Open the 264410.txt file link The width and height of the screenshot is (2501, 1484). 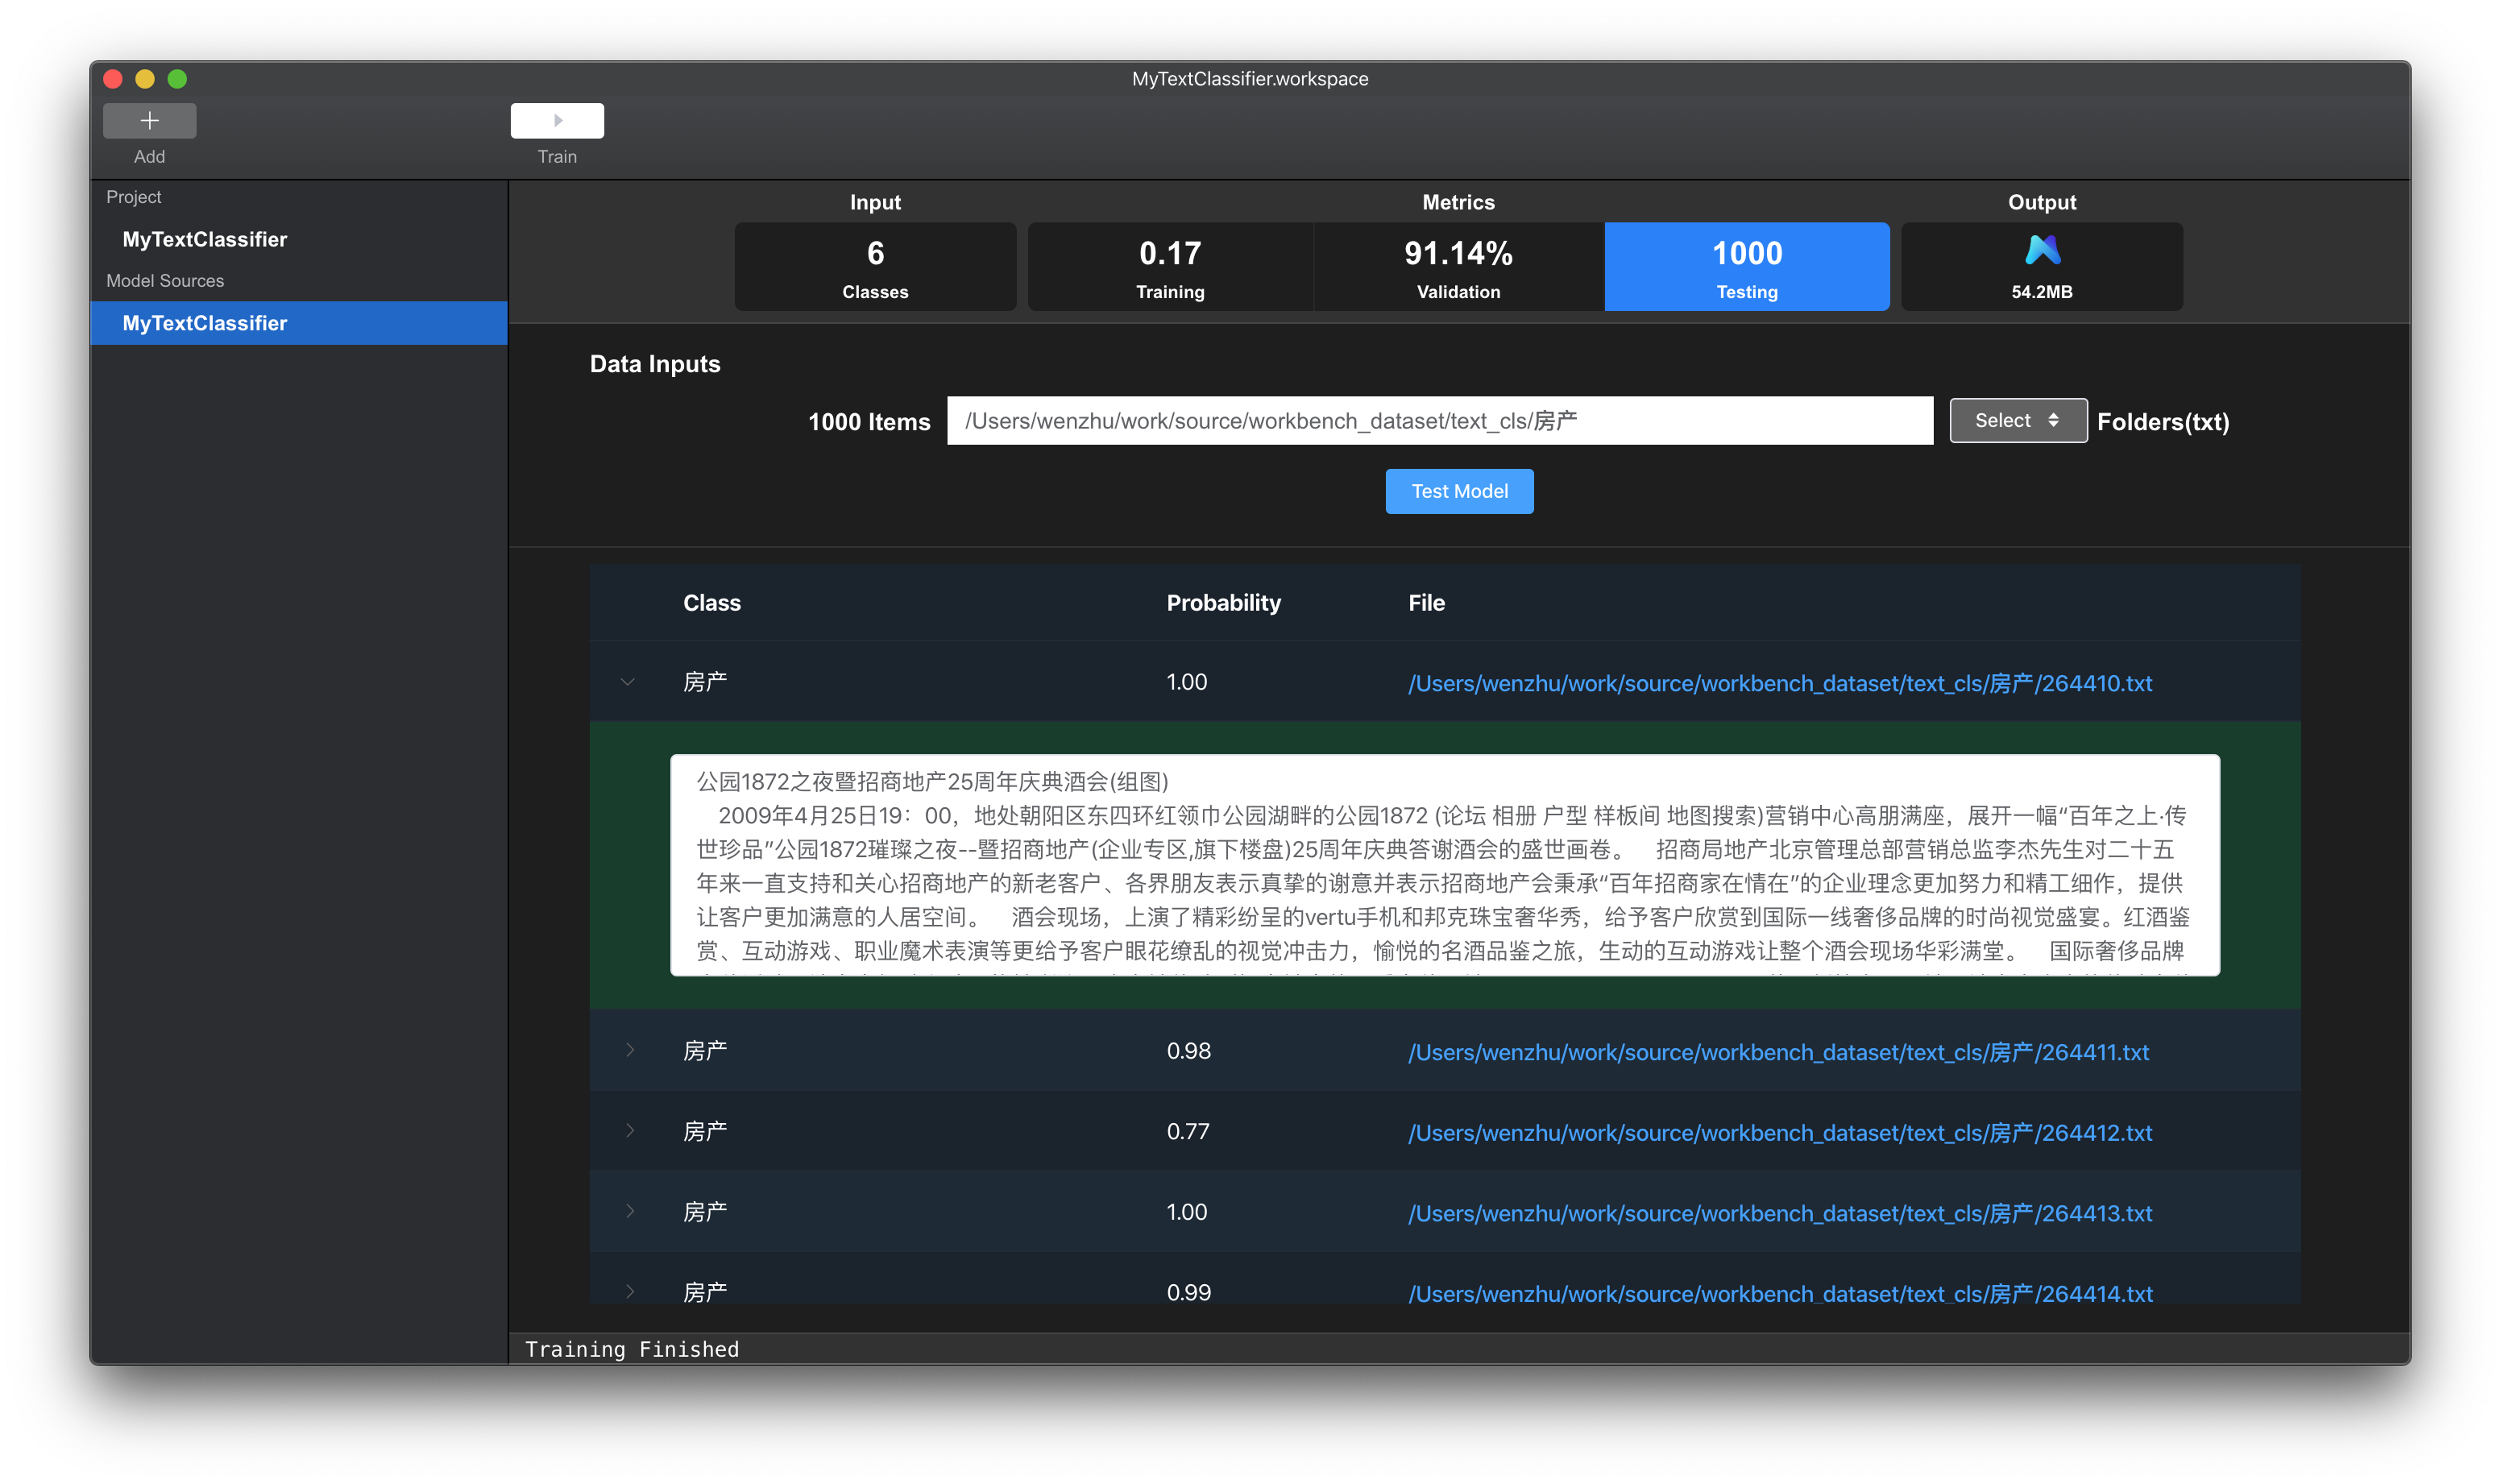click(x=1779, y=683)
